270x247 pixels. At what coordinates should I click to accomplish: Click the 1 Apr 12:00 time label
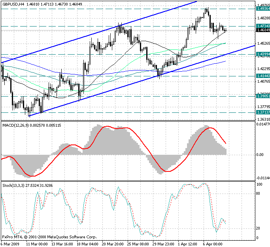188,244
